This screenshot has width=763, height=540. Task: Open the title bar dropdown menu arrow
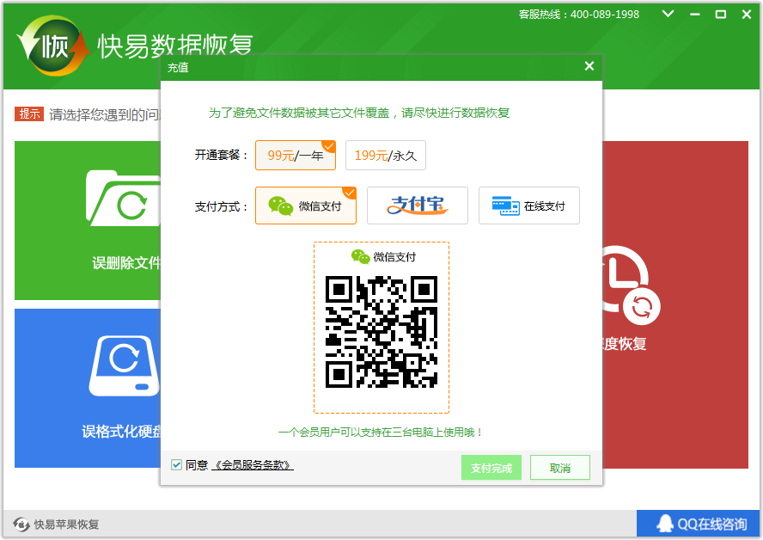[x=668, y=14]
